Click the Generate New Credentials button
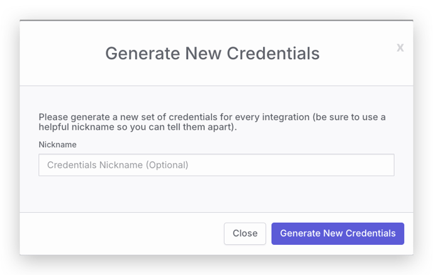This screenshot has height=275, width=433. (x=338, y=233)
